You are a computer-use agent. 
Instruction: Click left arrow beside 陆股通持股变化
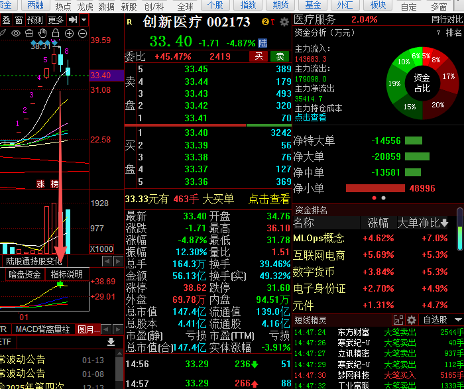click(x=107, y=262)
